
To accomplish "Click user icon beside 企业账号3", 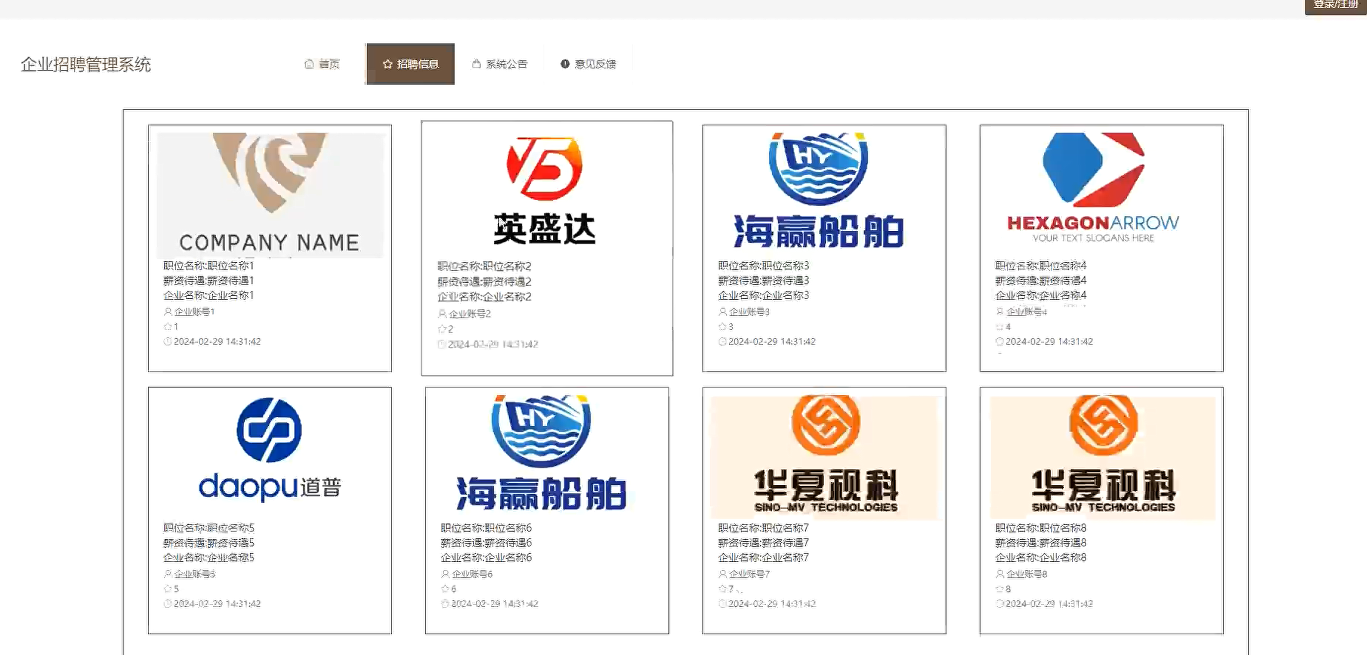I will (722, 312).
